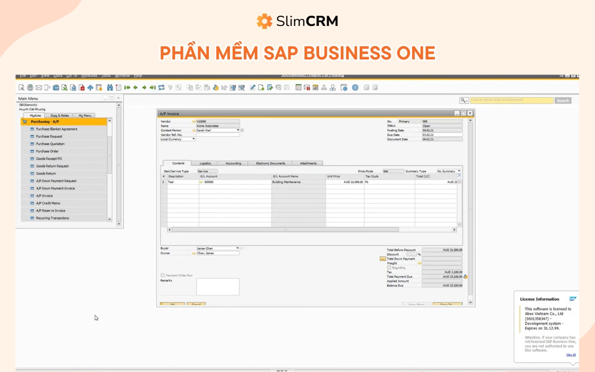
Task: Expand the Summary Type No Summary dropdown
Action: [x=459, y=170]
